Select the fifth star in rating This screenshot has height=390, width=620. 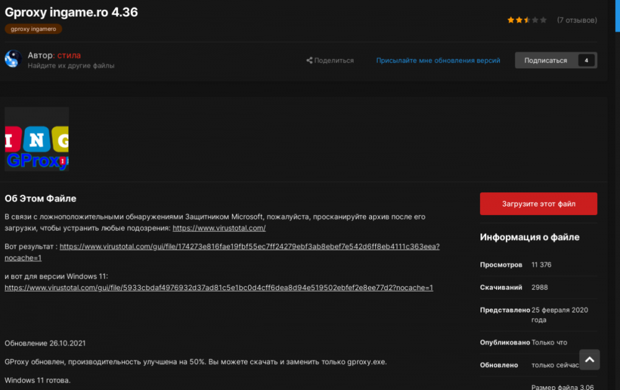coord(543,20)
